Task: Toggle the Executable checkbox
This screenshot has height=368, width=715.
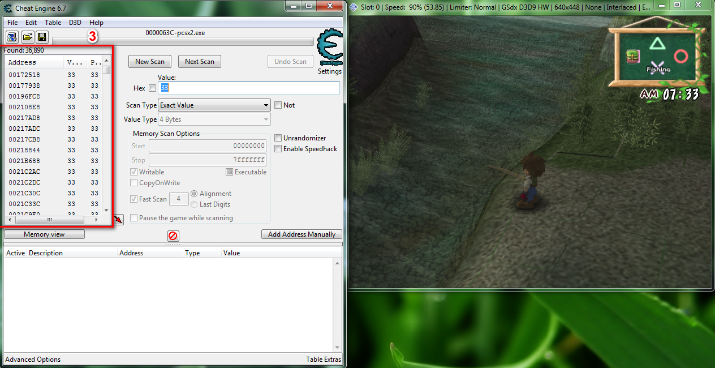Action: point(229,172)
